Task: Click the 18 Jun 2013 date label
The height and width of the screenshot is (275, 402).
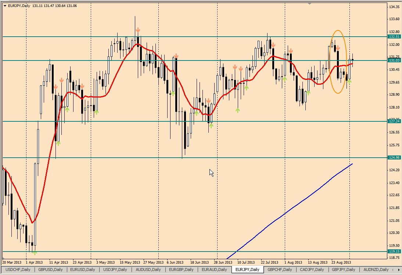Action: [200, 262]
